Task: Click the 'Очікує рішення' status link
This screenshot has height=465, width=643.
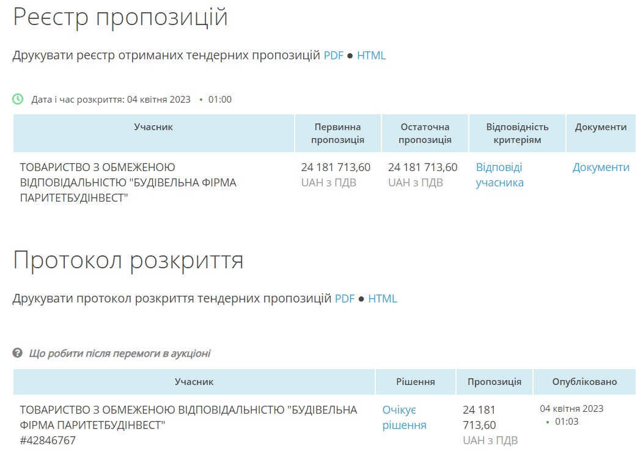Action: click(404, 417)
